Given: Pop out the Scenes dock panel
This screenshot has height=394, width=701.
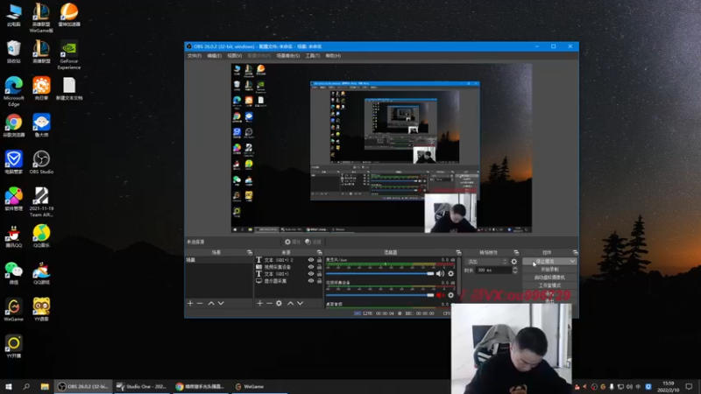Looking at the screenshot, I should coord(250,252).
